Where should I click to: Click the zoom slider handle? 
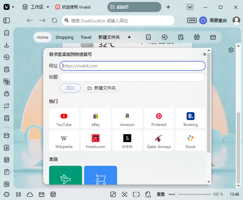tap(177, 194)
